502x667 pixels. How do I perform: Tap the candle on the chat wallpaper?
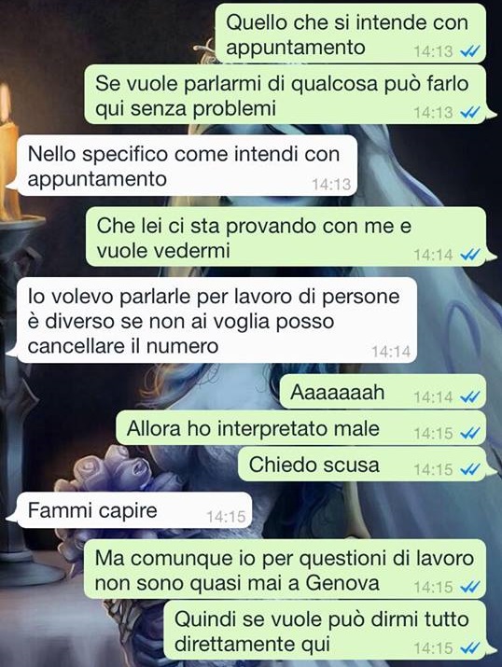point(7,153)
